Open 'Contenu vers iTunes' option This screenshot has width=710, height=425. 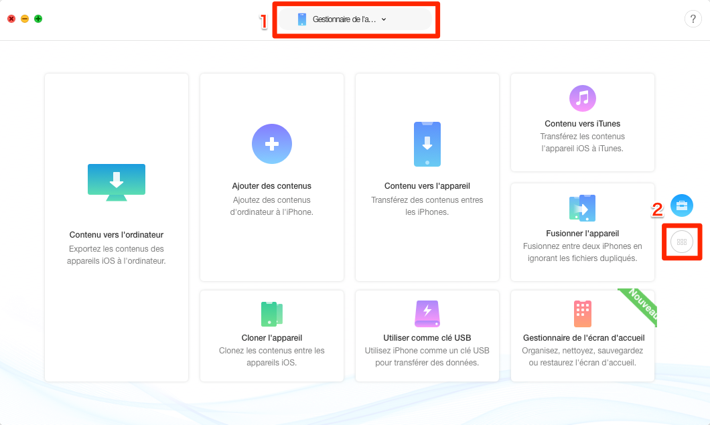582,124
